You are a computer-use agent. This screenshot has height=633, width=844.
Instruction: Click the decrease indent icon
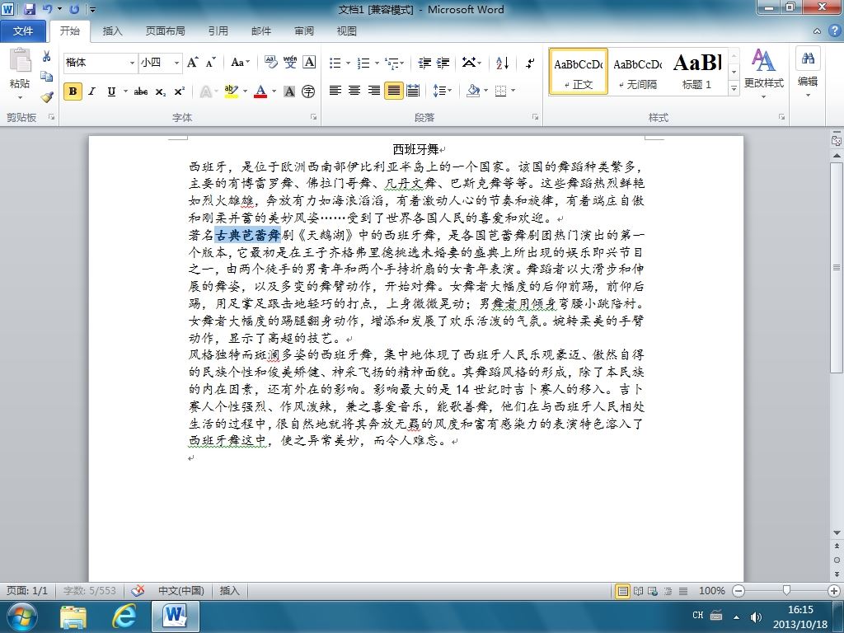[424, 63]
